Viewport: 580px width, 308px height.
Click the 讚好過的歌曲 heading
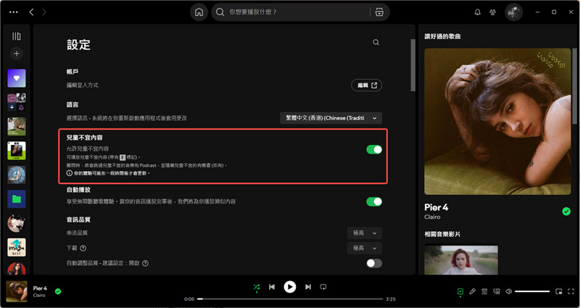[442, 37]
